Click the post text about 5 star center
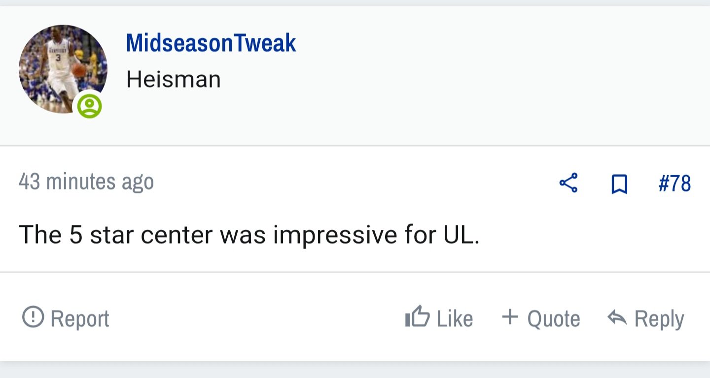The height and width of the screenshot is (378, 710). 249,234
